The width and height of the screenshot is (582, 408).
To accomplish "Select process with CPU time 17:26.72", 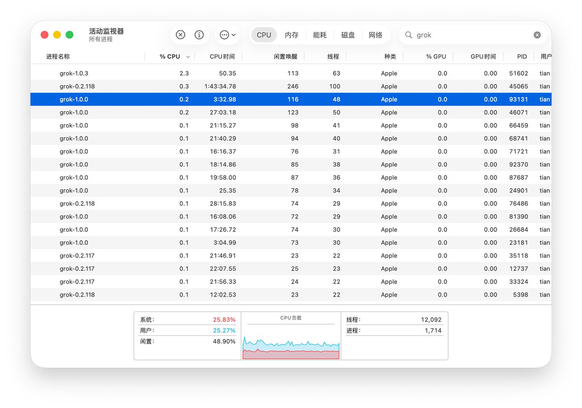I will point(291,230).
